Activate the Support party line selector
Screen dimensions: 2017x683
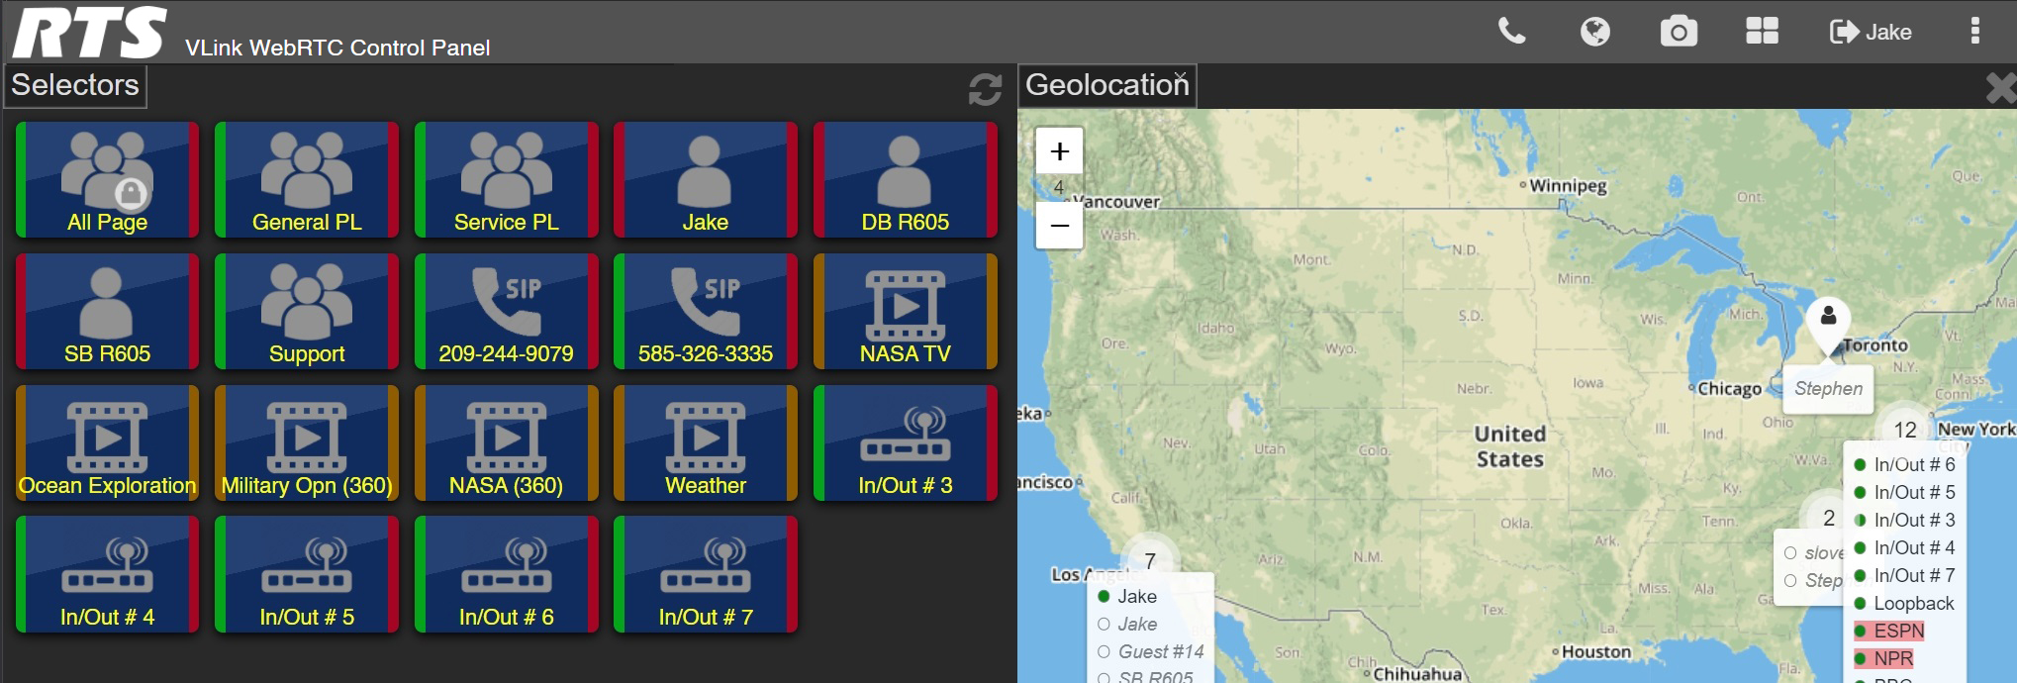click(x=307, y=311)
